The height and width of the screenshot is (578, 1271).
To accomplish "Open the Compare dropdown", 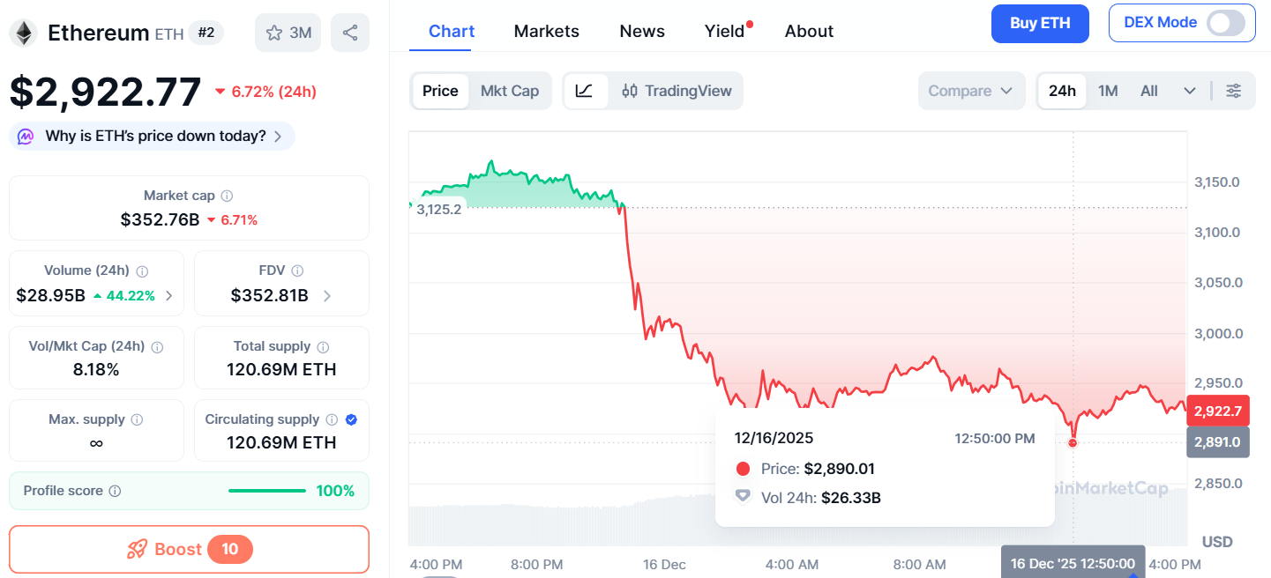I will click(x=971, y=91).
